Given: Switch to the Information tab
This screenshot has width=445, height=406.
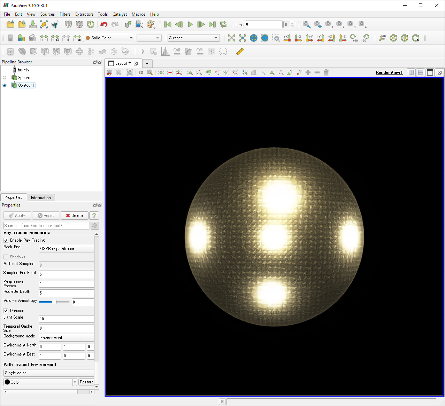Looking at the screenshot, I should point(41,197).
